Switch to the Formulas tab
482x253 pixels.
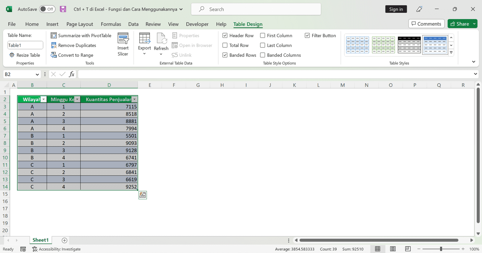click(111, 24)
